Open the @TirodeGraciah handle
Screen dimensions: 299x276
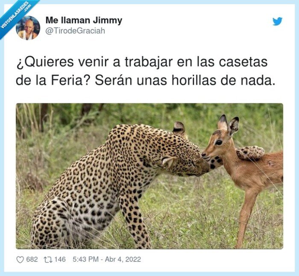click(75, 30)
